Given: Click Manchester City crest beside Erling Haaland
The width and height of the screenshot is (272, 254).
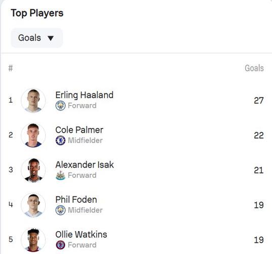Looking at the screenshot, I should click(x=60, y=106).
